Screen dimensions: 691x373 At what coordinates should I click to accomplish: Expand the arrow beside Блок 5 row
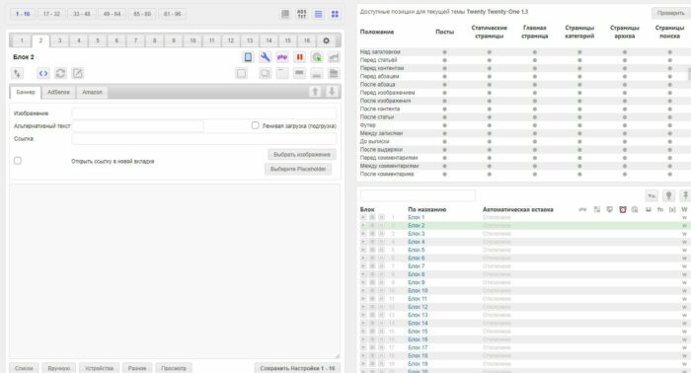[x=363, y=250]
